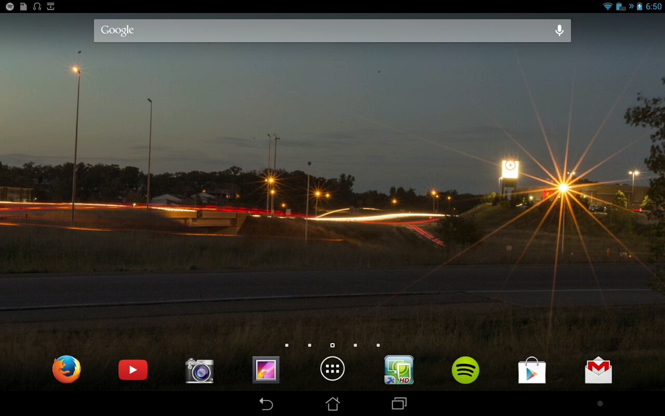Show recent apps overview

pos(399,404)
